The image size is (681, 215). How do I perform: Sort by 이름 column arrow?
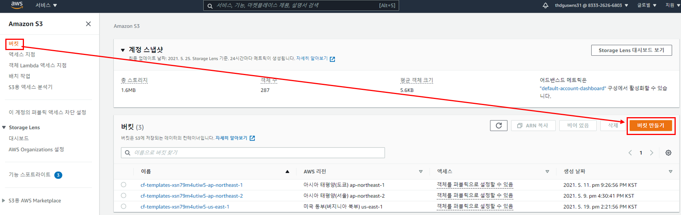[287, 172]
